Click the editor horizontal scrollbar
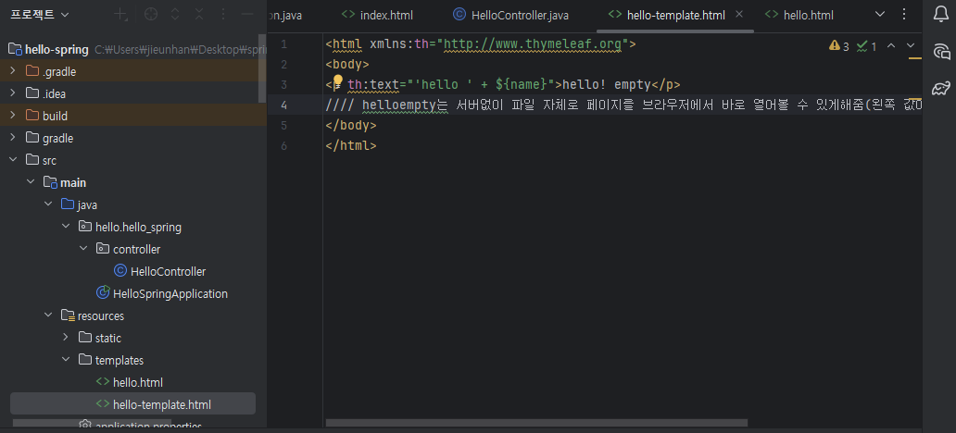956x433 pixels. 536,422
